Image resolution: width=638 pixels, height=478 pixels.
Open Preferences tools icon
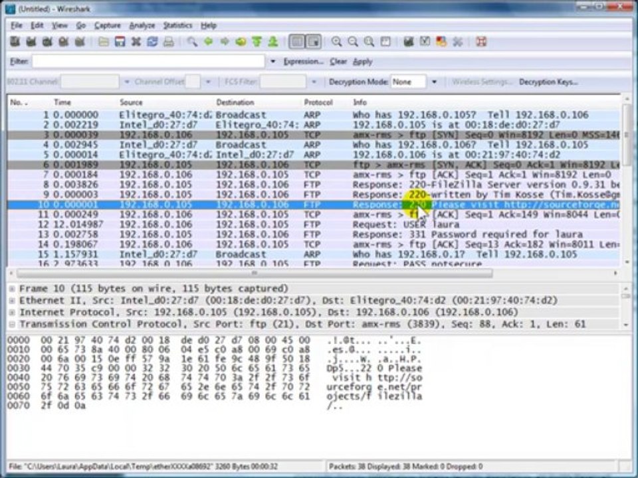pyautogui.click(x=457, y=41)
